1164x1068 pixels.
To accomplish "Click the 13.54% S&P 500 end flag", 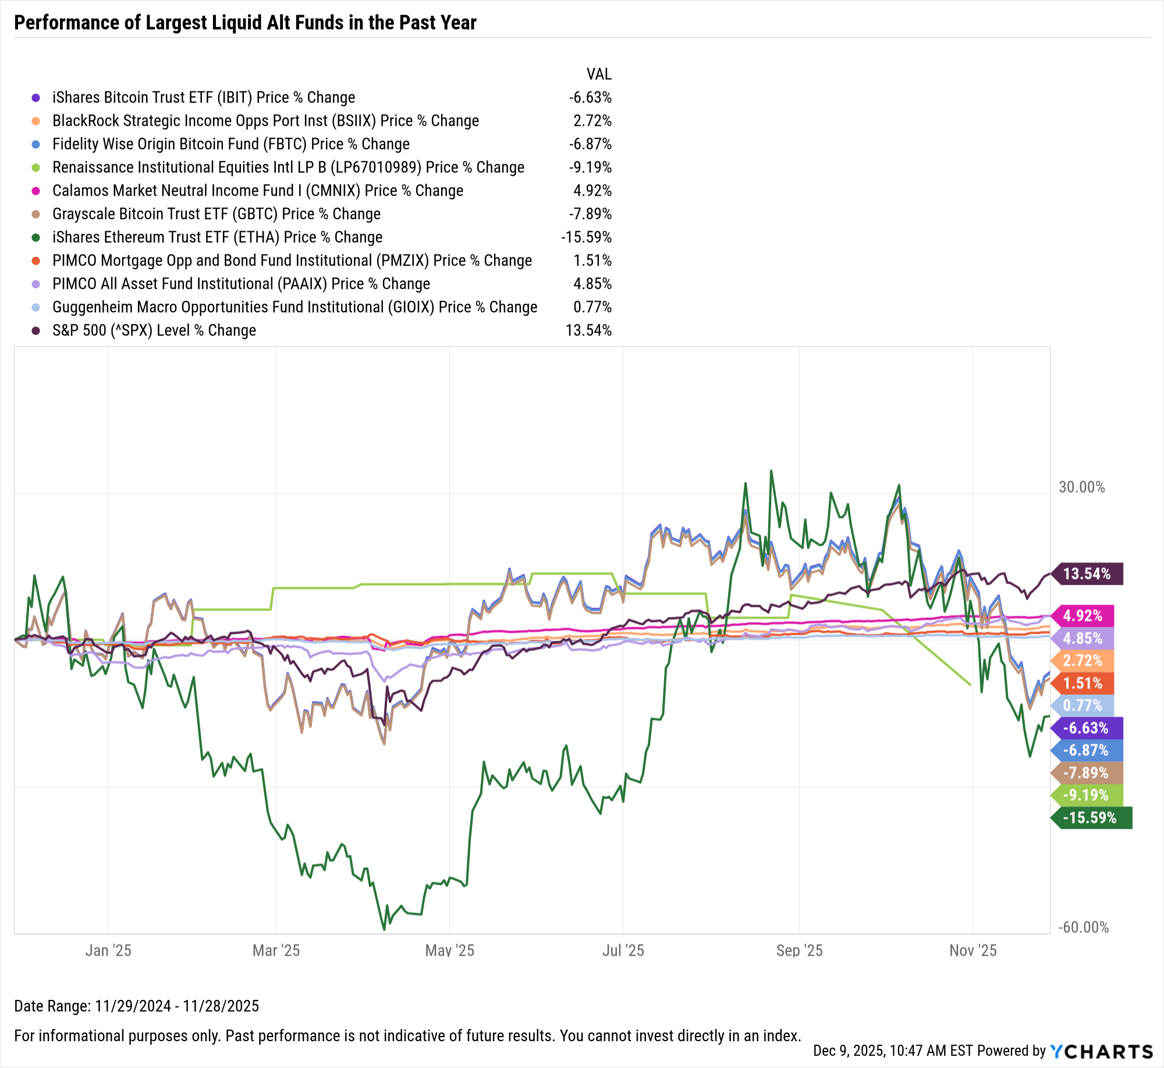I will coord(1087,574).
